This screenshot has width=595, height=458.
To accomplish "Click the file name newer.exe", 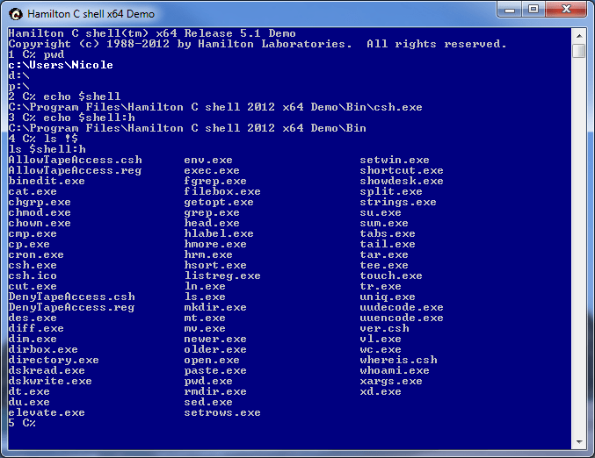I will click(215, 339).
